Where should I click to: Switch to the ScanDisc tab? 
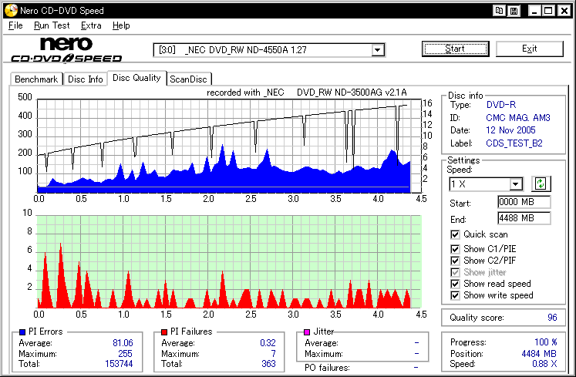(188, 79)
